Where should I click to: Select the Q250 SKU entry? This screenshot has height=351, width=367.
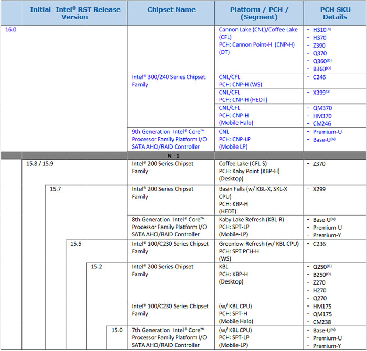322,267
